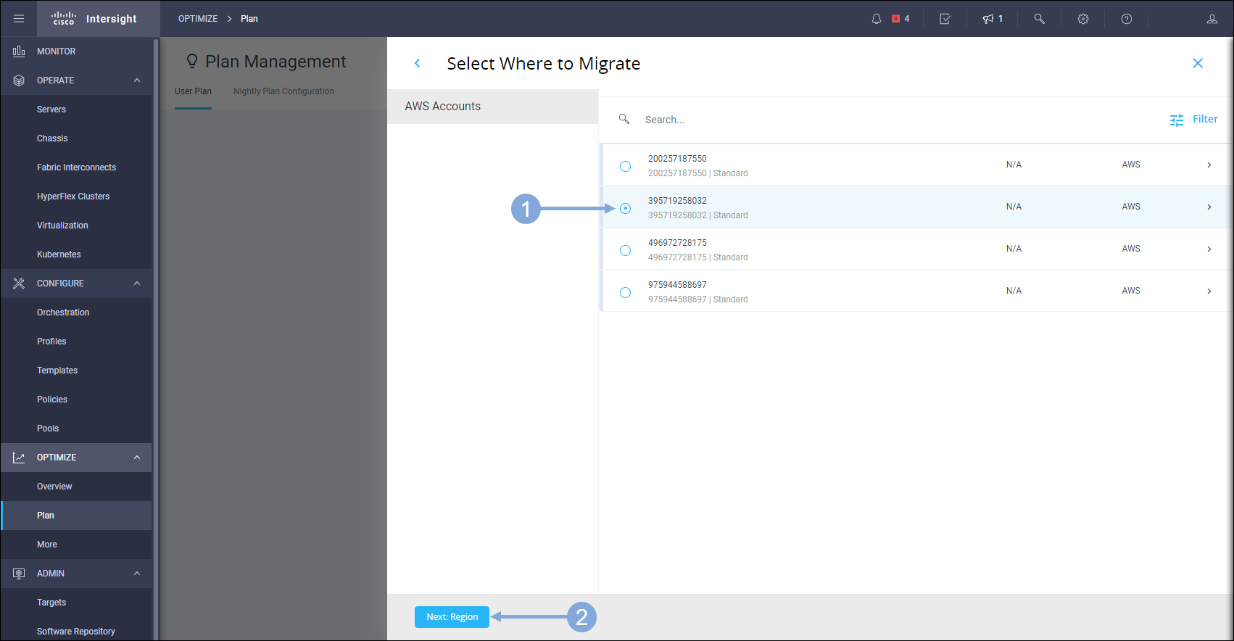Open Software Repository
This screenshot has height=641, width=1234.
click(x=76, y=630)
